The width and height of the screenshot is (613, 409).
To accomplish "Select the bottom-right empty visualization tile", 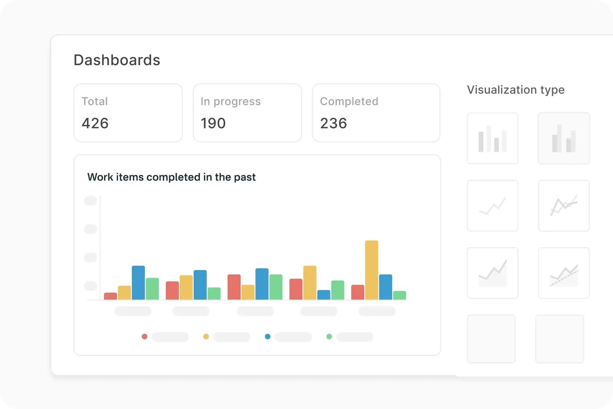I will click(x=560, y=339).
